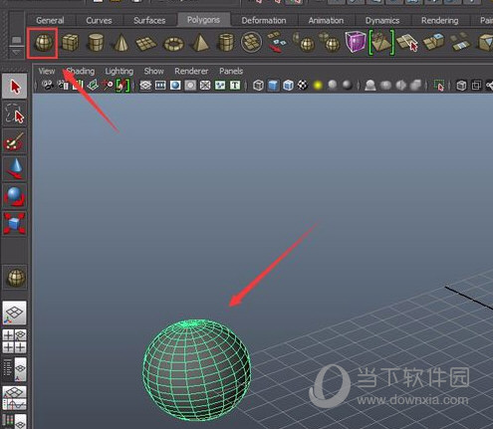Create a polygon pipe from the shelf
This screenshot has height=429, width=493.
coord(226,43)
